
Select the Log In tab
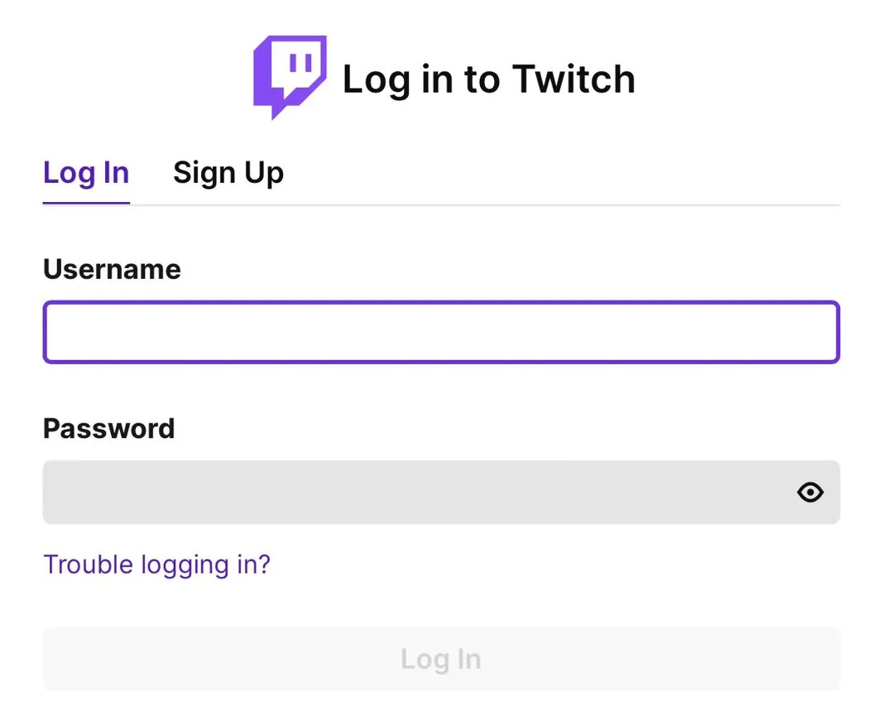pyautogui.click(x=86, y=173)
